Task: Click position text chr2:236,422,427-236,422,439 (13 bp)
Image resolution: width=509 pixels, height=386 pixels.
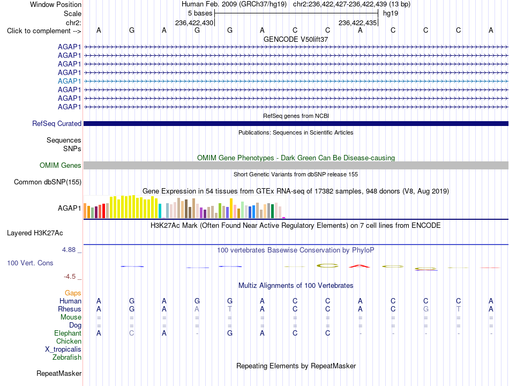Action: click(351, 4)
